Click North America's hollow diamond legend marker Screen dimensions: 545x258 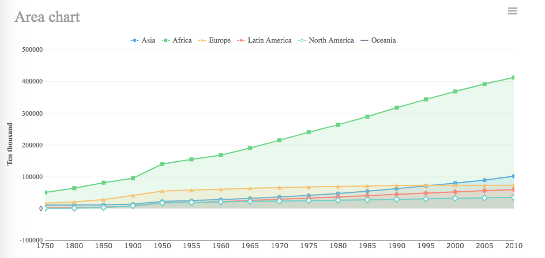[302, 40]
